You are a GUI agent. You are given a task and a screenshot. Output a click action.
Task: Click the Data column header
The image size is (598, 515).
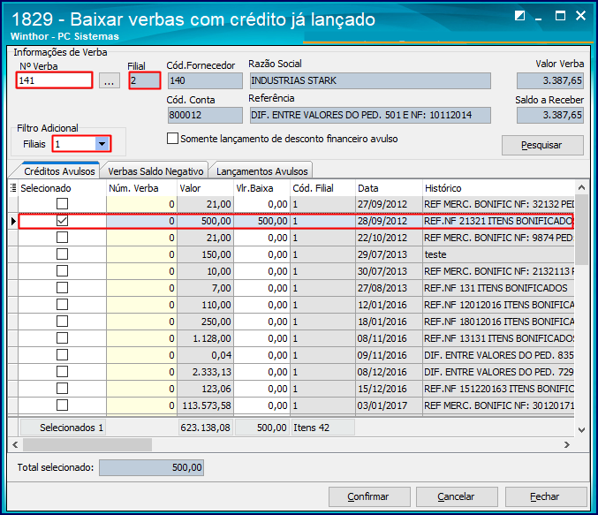[389, 188]
